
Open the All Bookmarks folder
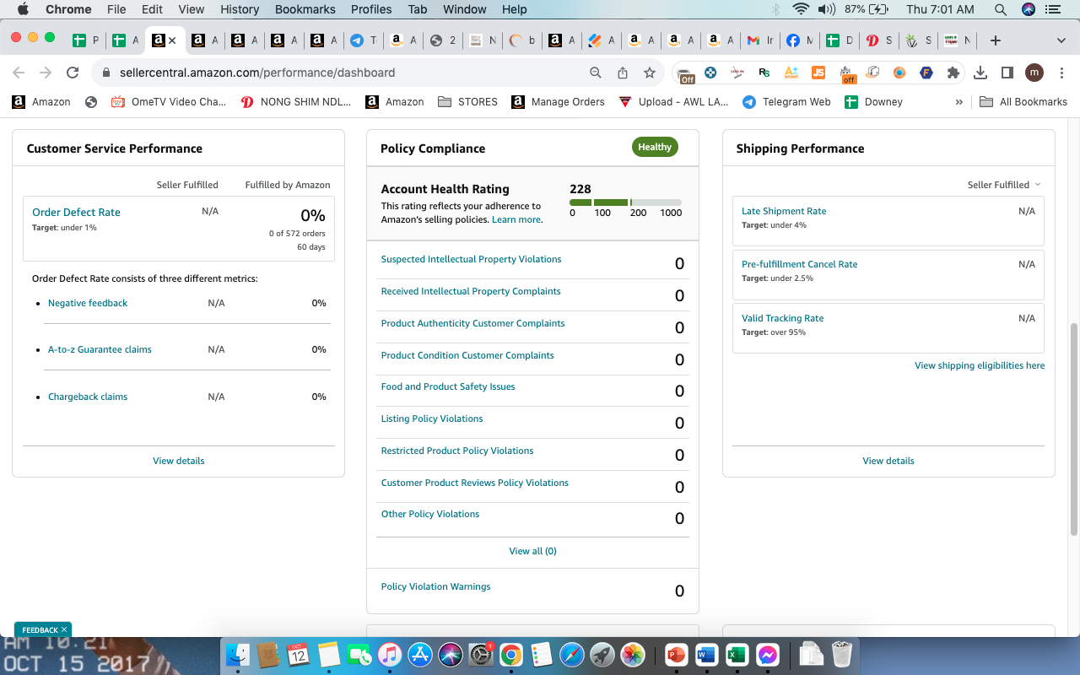pos(1023,101)
